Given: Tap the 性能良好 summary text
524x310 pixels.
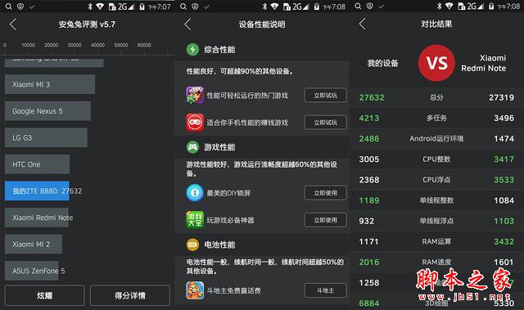Looking at the screenshot, I should [x=240, y=71].
